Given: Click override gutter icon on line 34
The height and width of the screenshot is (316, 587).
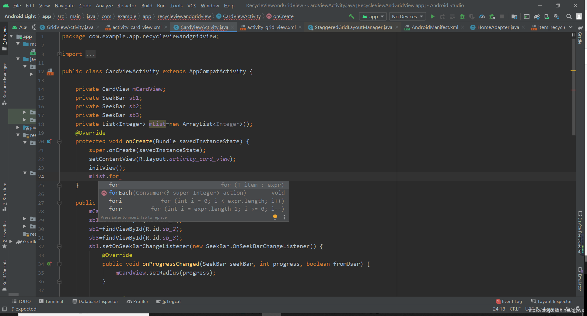Looking at the screenshot, I should pyautogui.click(x=49, y=264).
